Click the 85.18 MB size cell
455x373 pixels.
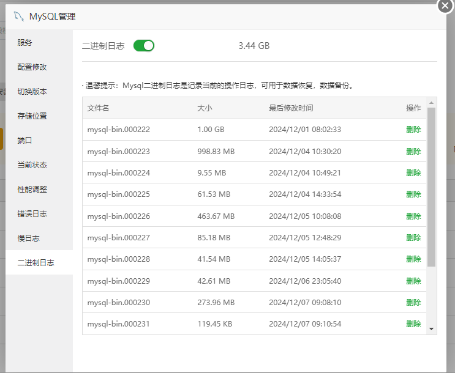(x=214, y=238)
